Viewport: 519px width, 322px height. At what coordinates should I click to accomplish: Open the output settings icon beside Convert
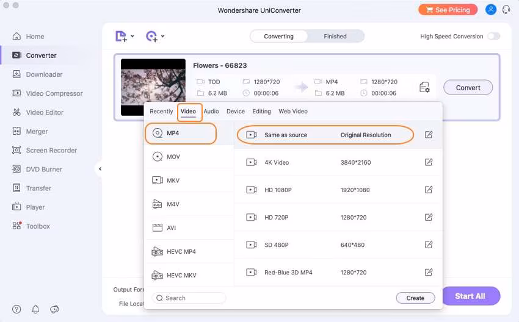tap(424, 87)
